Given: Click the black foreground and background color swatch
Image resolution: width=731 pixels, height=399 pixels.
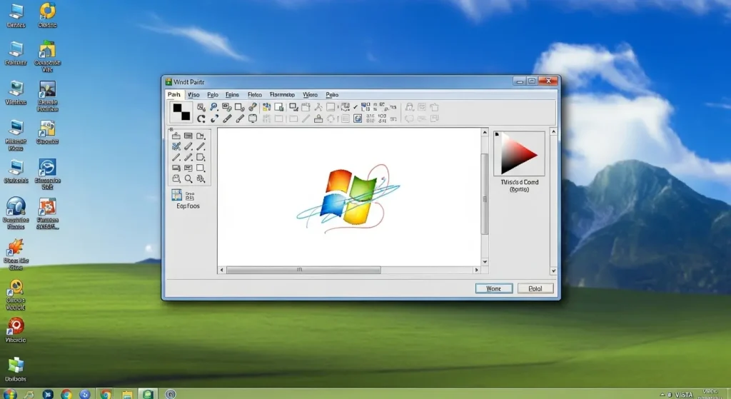Looking at the screenshot, I should 181,112.
